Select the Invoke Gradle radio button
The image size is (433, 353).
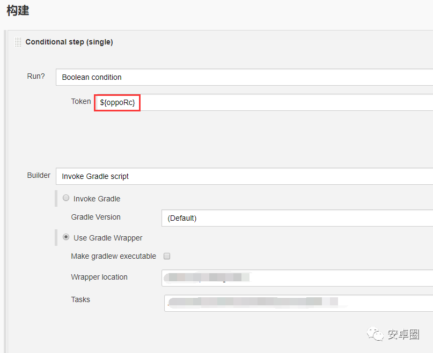click(x=66, y=198)
